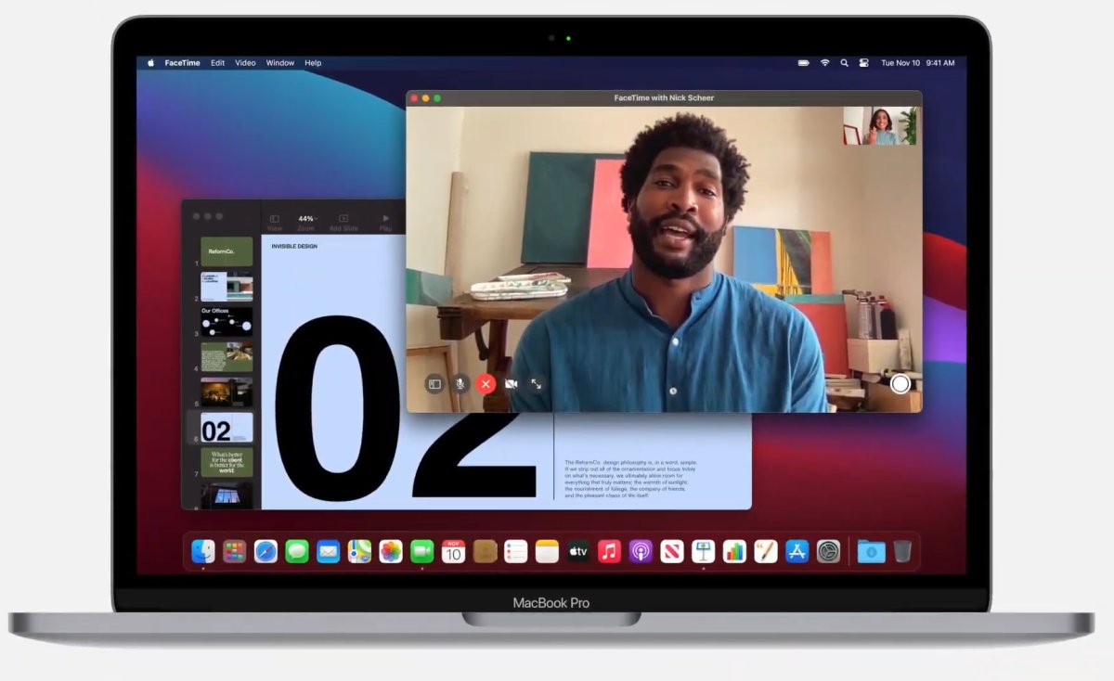Capture a Live Photo of the call
This screenshot has height=681, width=1114.
[900, 383]
